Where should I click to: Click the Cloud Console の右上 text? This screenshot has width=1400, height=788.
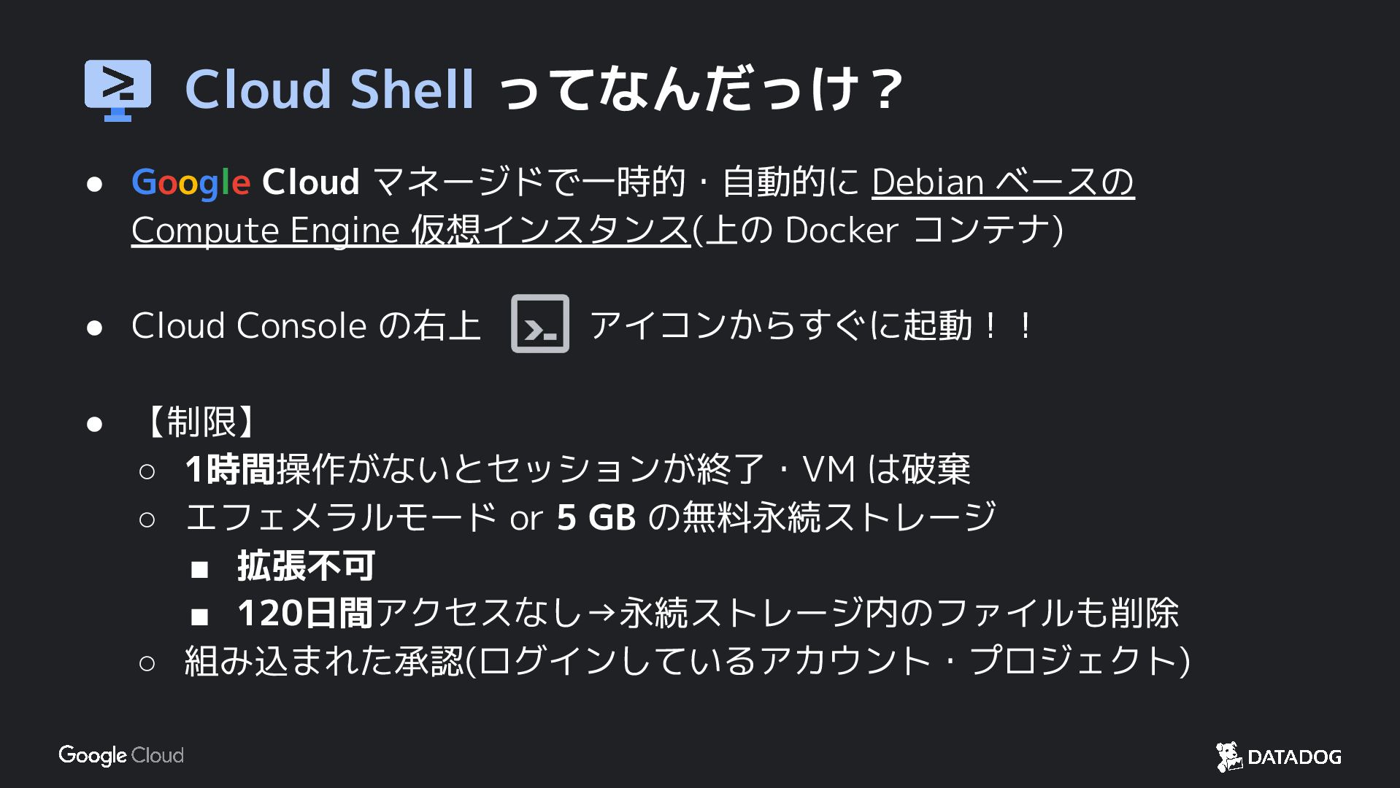click(306, 325)
